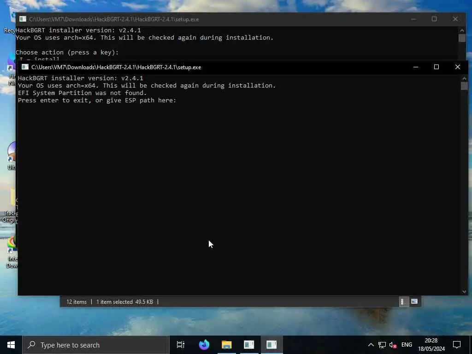Click '1 item selected 49.5 KB' status text
Image resolution: width=472 pixels, height=354 pixels.
pos(124,302)
